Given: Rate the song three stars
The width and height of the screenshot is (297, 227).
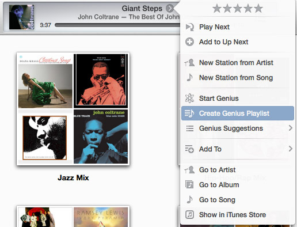Looking at the screenshot, I should (238, 9).
